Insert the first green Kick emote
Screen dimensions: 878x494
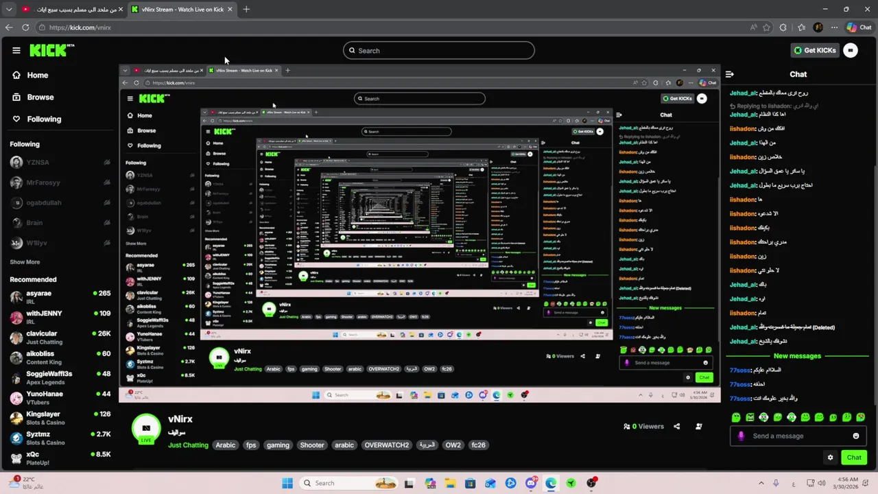[x=736, y=417]
